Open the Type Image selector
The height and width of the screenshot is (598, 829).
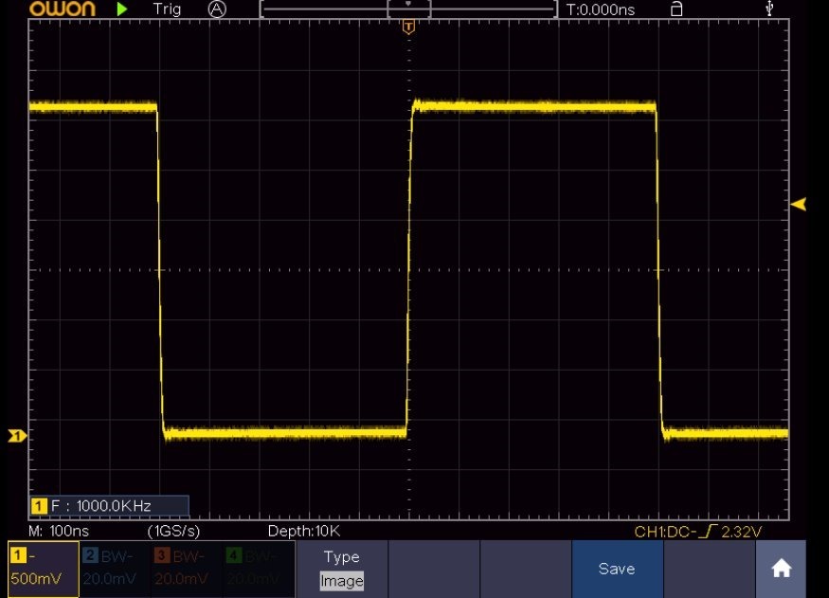(342, 569)
